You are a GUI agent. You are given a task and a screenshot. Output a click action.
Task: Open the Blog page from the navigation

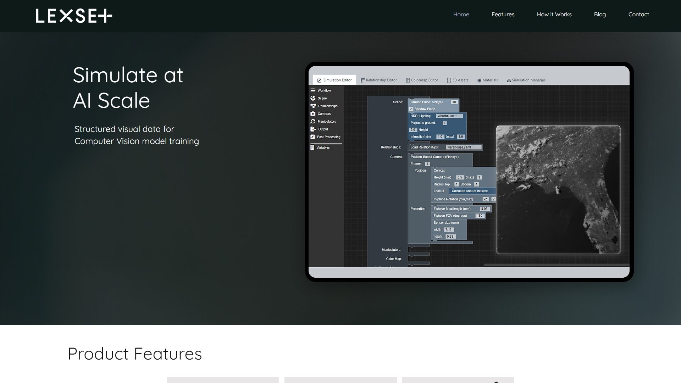(600, 15)
